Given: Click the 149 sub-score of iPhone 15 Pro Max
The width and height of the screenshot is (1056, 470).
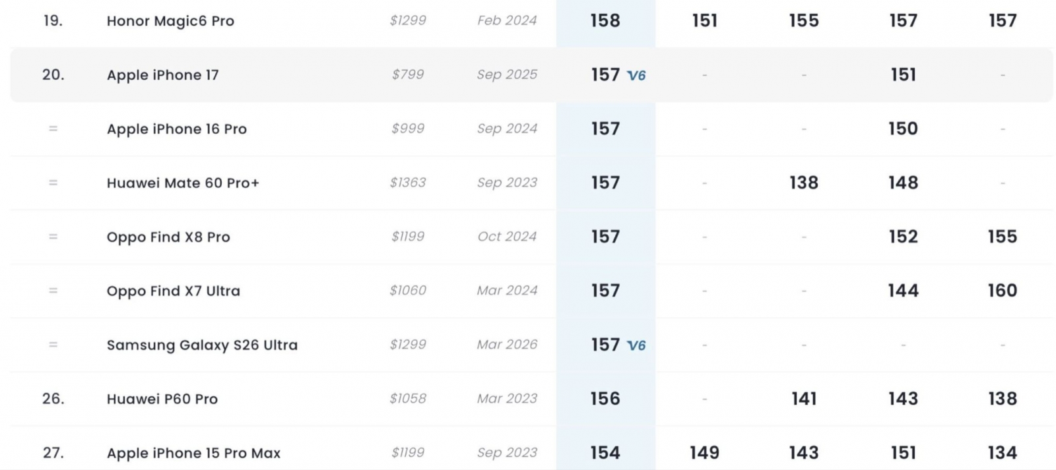Looking at the screenshot, I should point(704,453).
